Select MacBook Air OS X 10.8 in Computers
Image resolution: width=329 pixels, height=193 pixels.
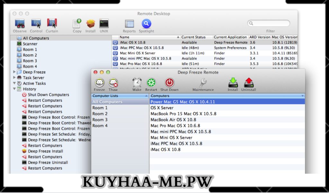(227, 120)
